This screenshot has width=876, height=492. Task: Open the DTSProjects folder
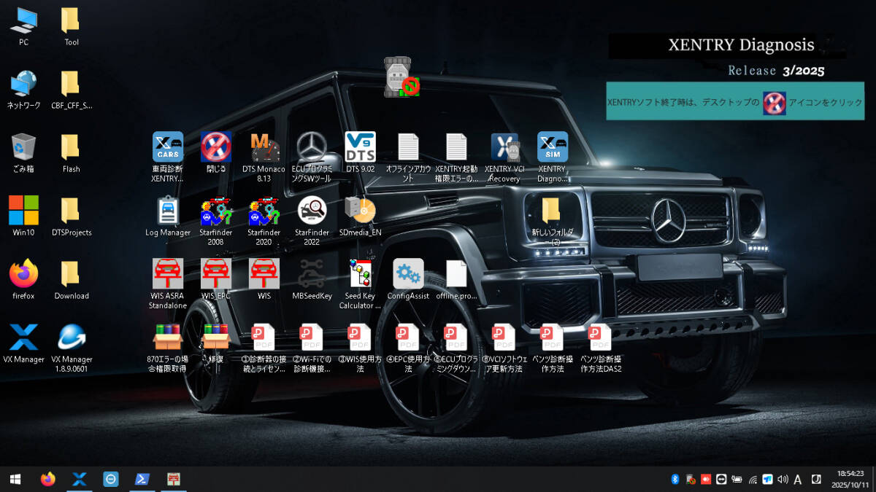(x=71, y=216)
